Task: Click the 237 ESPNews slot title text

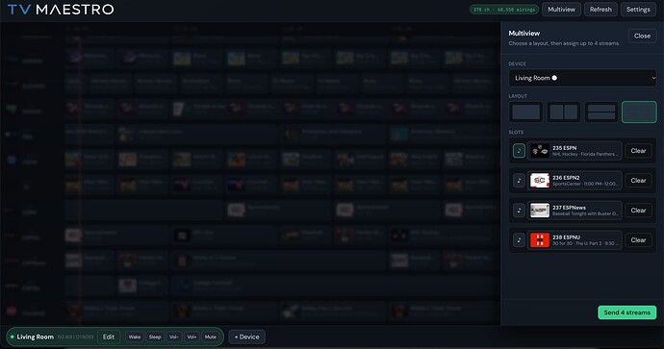Action: (569, 208)
